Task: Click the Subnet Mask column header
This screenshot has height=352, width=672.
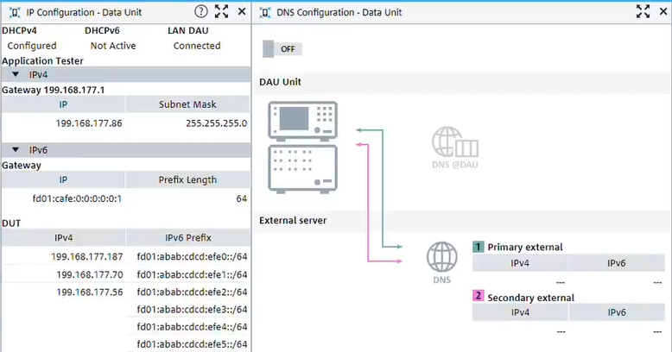Action: click(187, 104)
